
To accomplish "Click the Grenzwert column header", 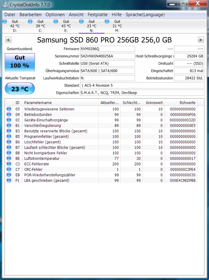I will coord(154,103).
